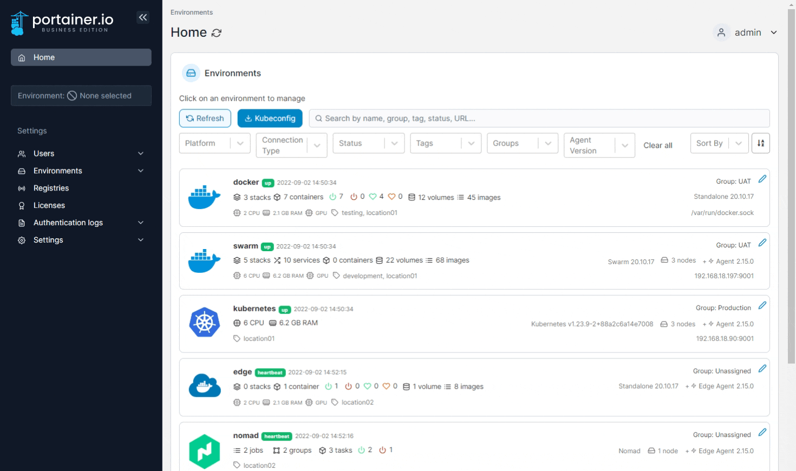Toggle sort order direction icon
This screenshot has height=471, width=796.
(761, 143)
